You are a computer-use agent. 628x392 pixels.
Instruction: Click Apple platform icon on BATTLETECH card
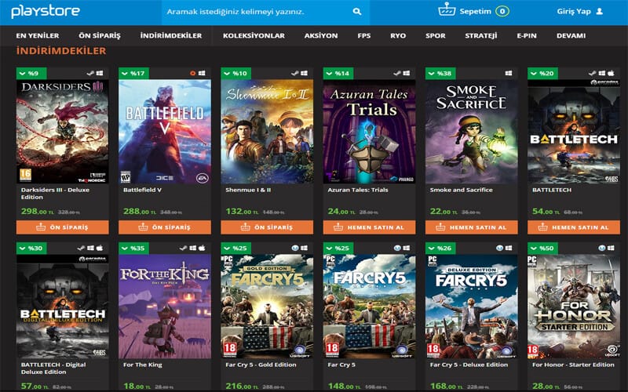coord(612,73)
